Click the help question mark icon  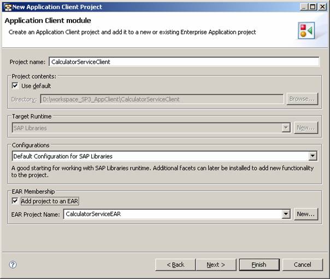13,265
